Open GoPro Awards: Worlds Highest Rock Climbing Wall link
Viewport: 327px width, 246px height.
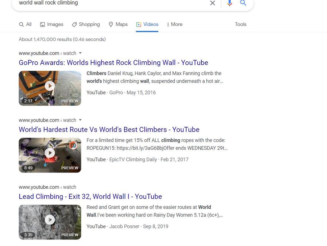pyautogui.click(x=113, y=63)
